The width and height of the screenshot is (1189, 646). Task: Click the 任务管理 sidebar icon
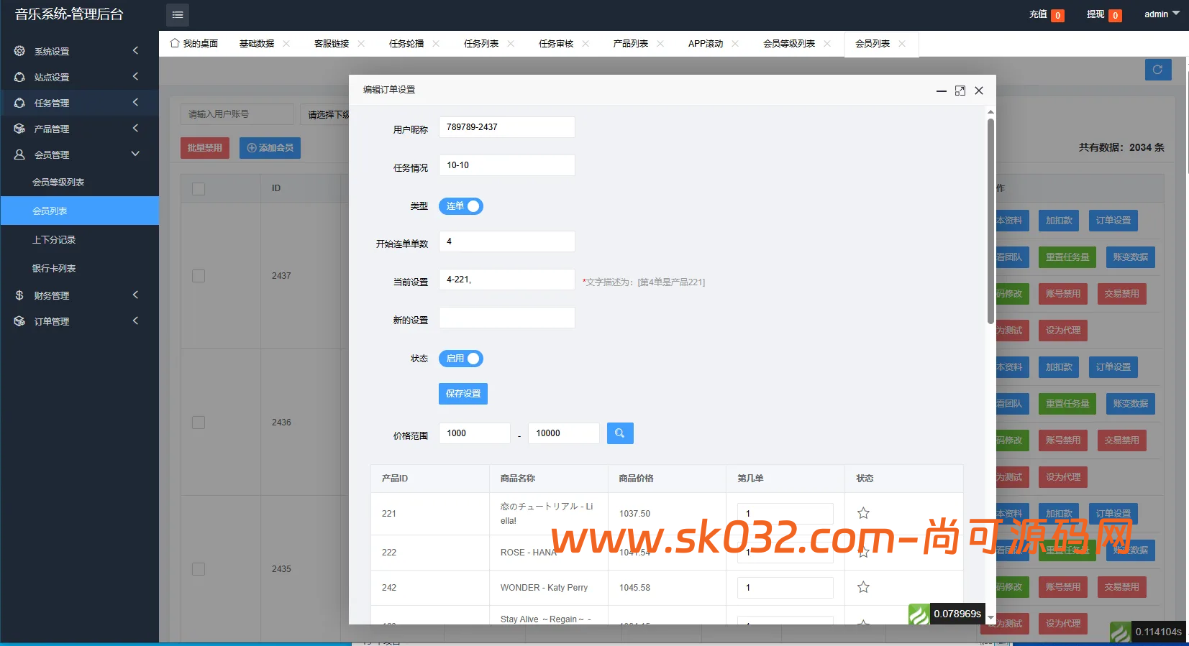[19, 103]
